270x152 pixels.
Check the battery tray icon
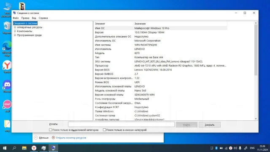221,148
